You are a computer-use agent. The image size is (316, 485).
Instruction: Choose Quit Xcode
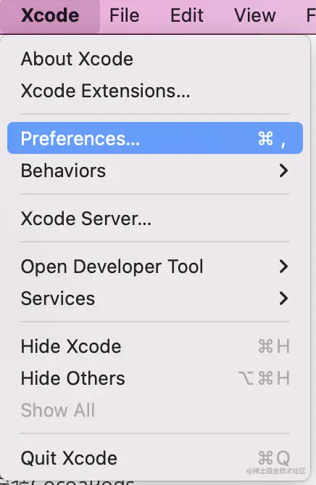click(x=155, y=458)
